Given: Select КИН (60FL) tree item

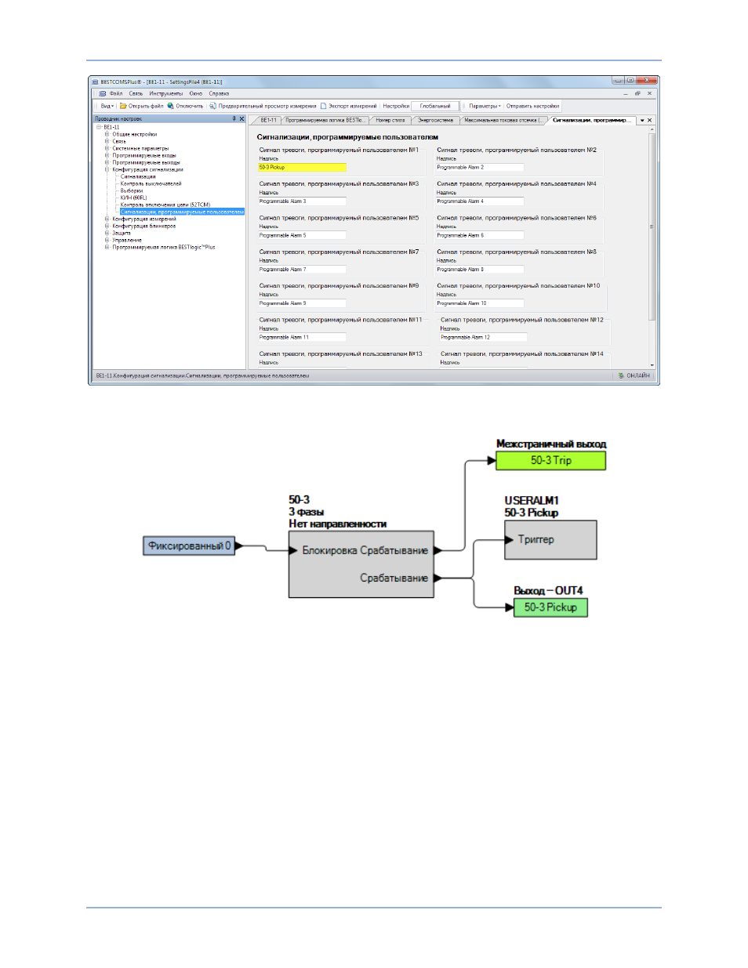Looking at the screenshot, I should [x=133, y=198].
